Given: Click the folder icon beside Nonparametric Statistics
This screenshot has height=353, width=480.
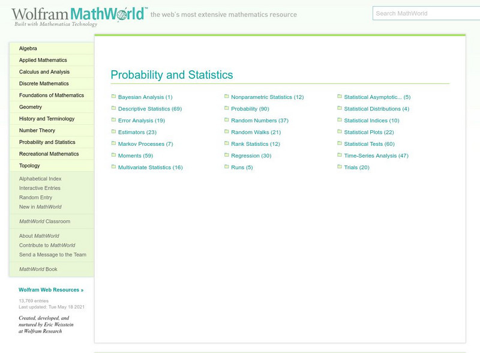Looking at the screenshot, I should (227, 97).
